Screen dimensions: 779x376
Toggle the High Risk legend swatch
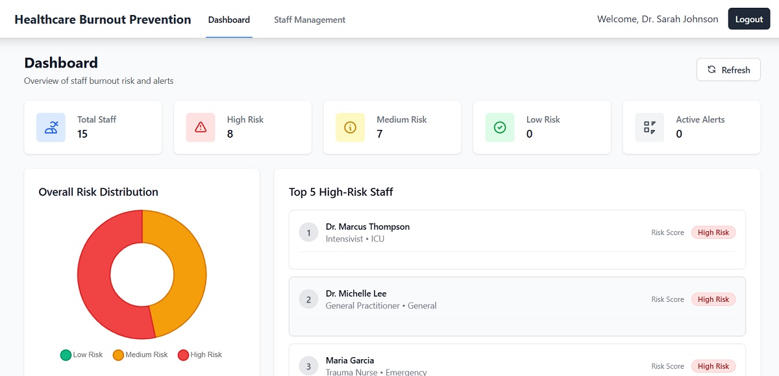pyautogui.click(x=183, y=355)
